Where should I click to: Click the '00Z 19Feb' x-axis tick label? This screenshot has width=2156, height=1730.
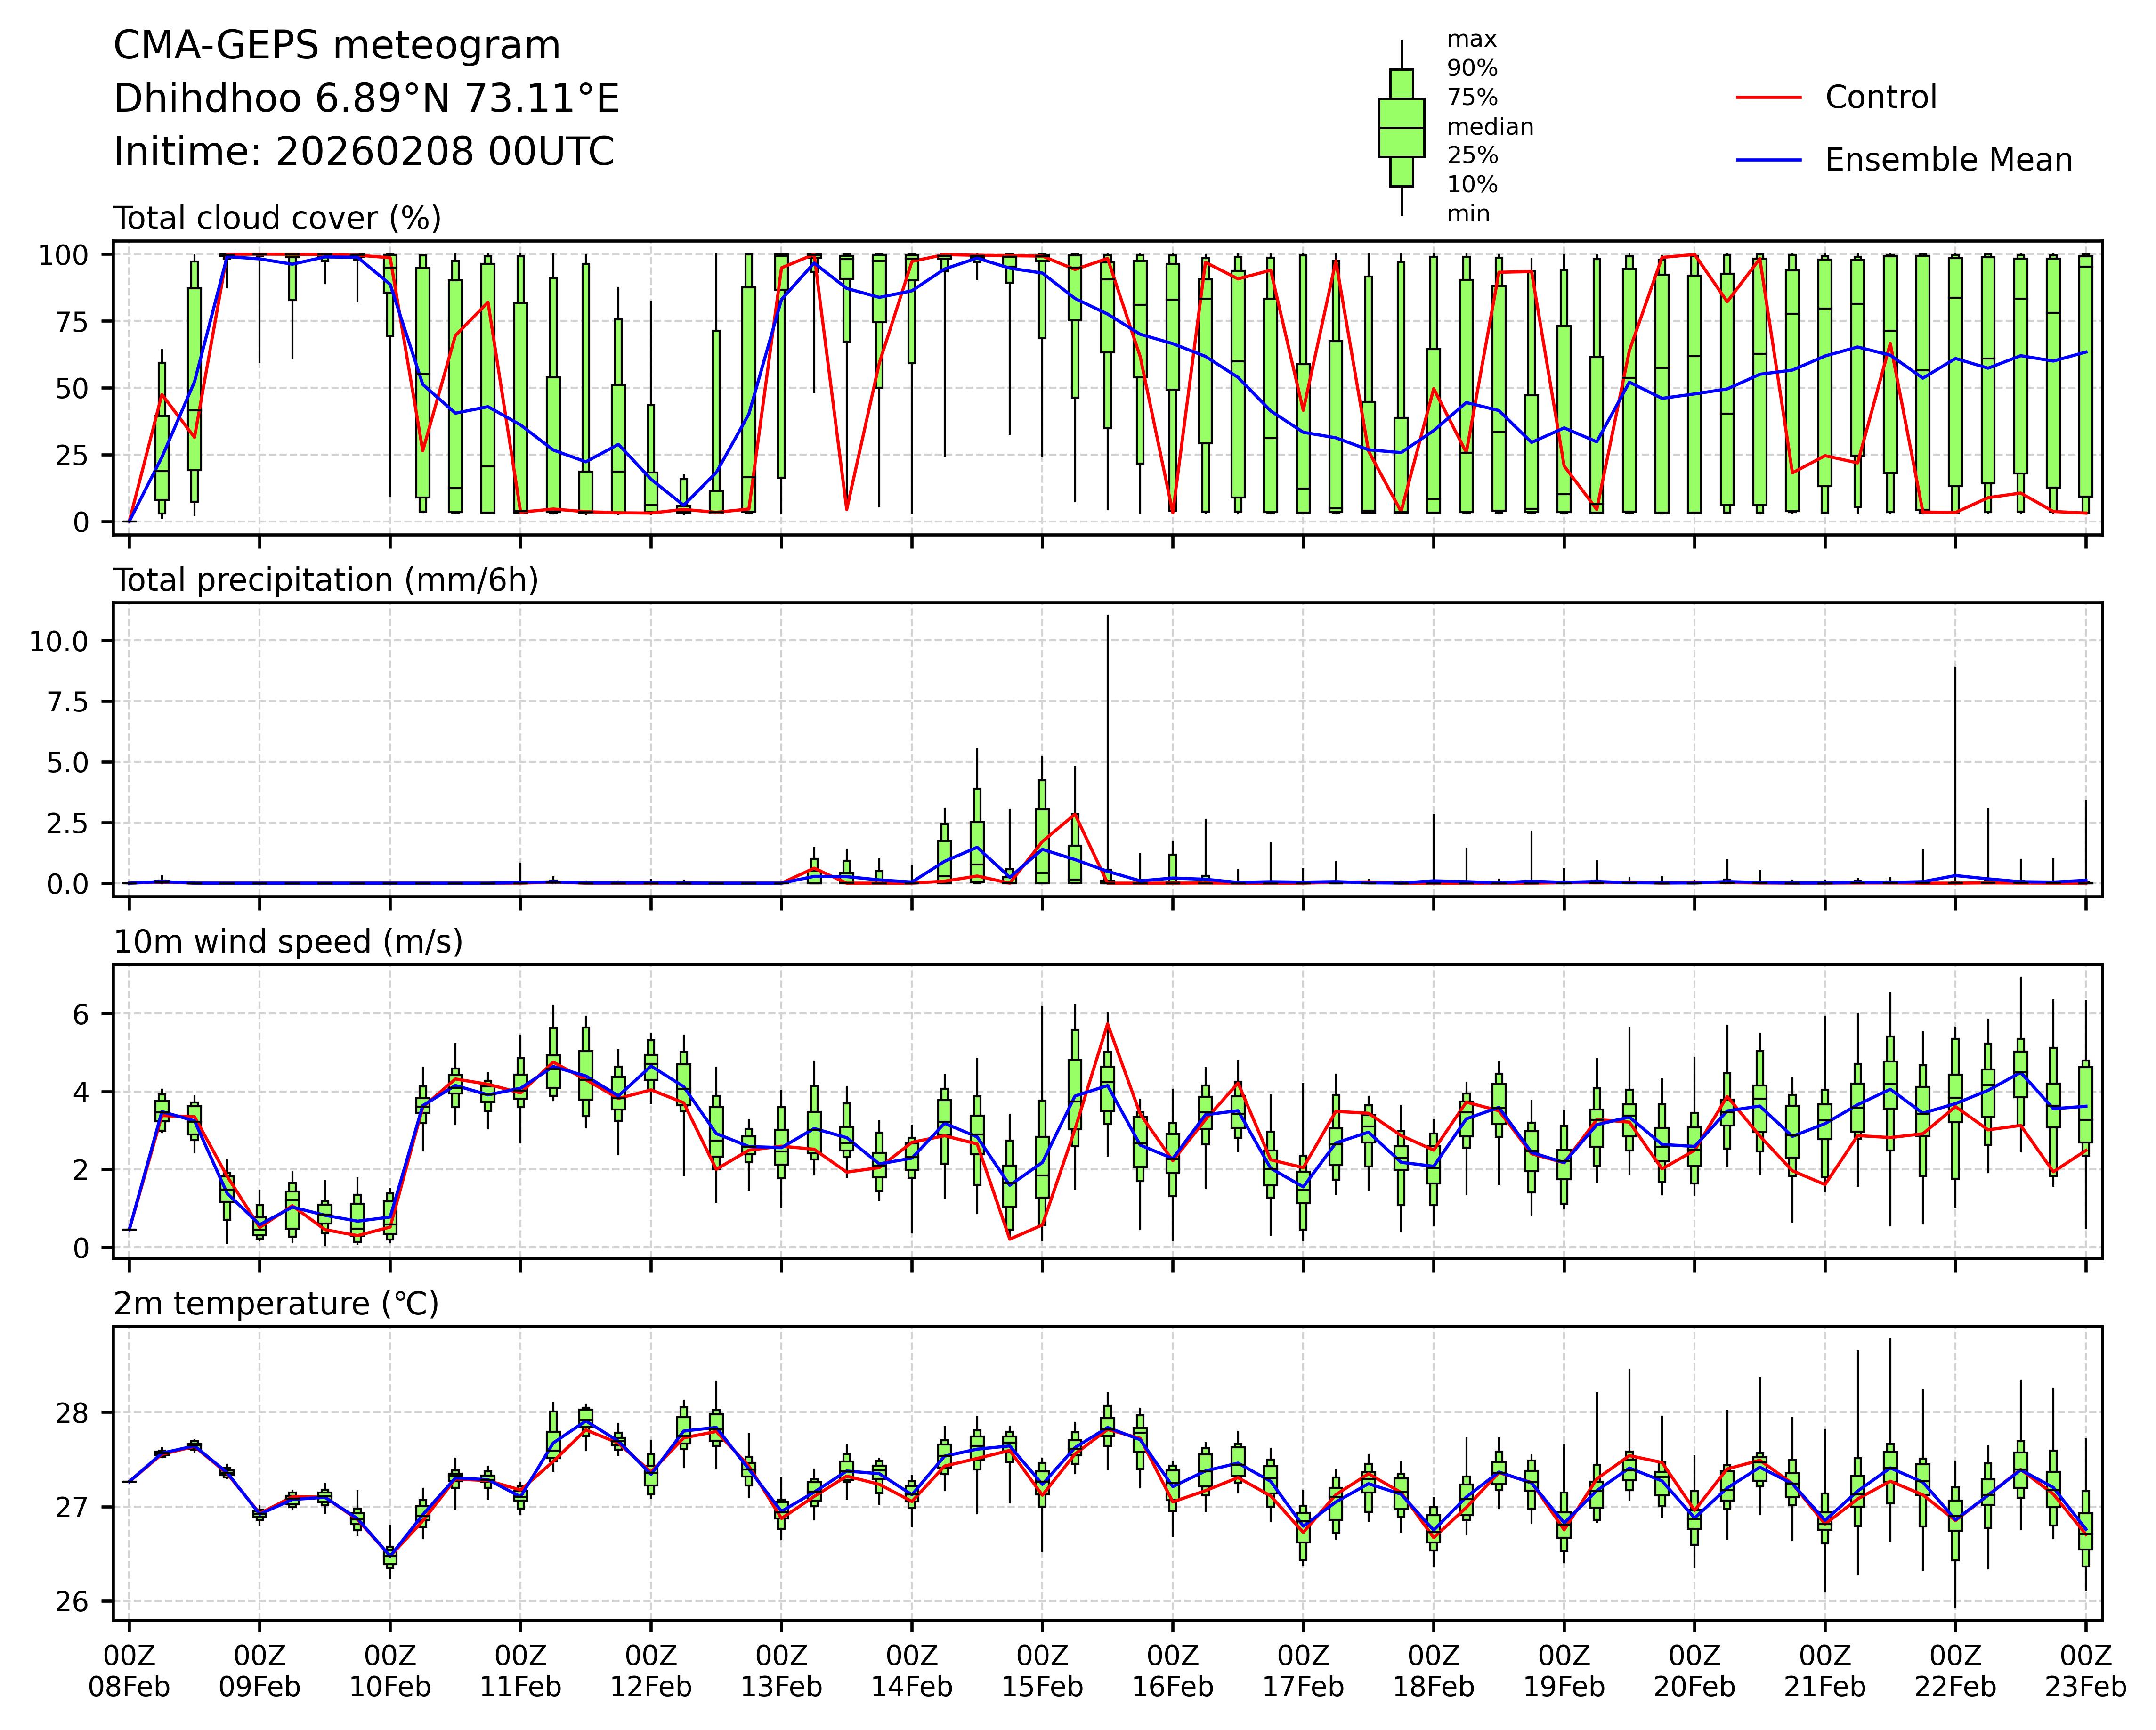point(1564,1671)
